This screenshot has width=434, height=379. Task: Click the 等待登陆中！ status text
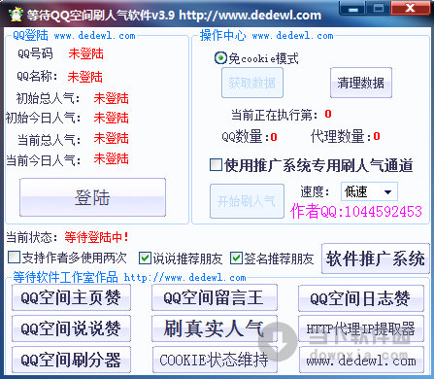pyautogui.click(x=96, y=237)
